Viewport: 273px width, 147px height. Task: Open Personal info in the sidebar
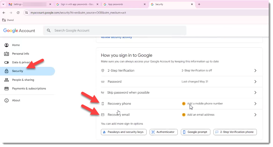27,54
